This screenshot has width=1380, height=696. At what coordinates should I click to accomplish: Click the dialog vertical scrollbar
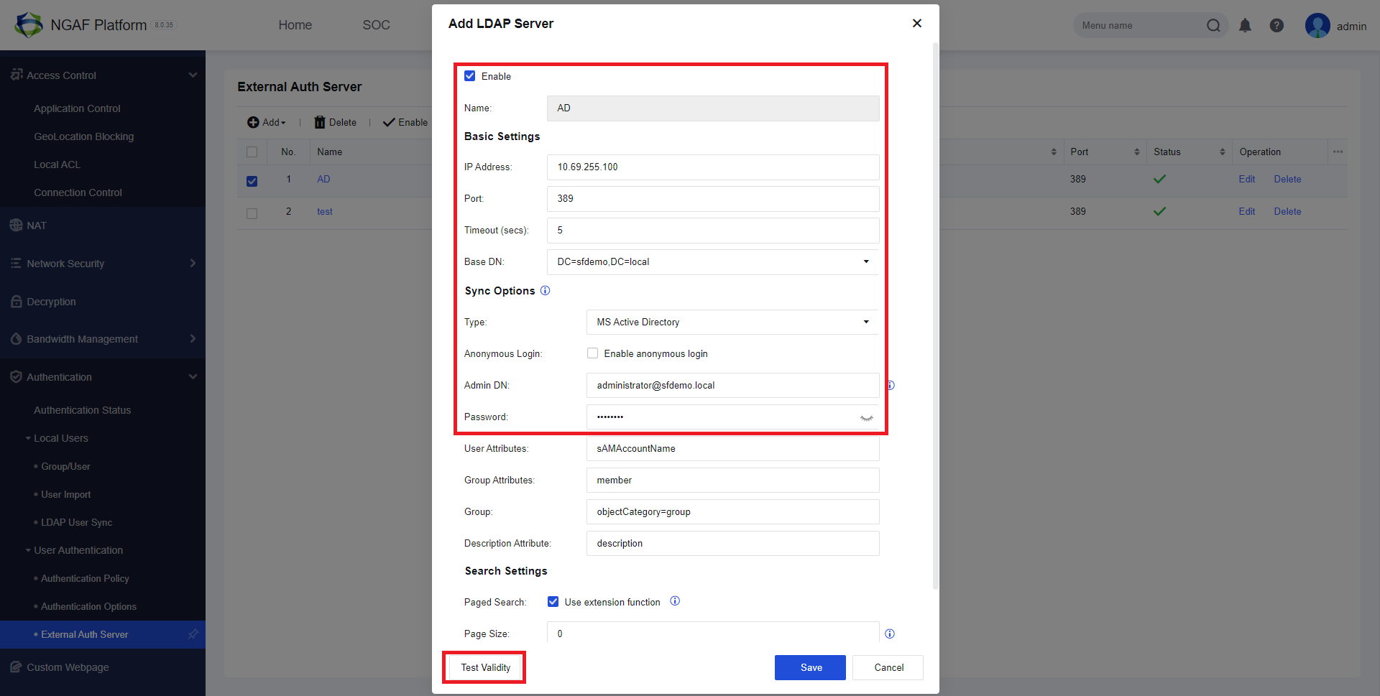coord(935,316)
